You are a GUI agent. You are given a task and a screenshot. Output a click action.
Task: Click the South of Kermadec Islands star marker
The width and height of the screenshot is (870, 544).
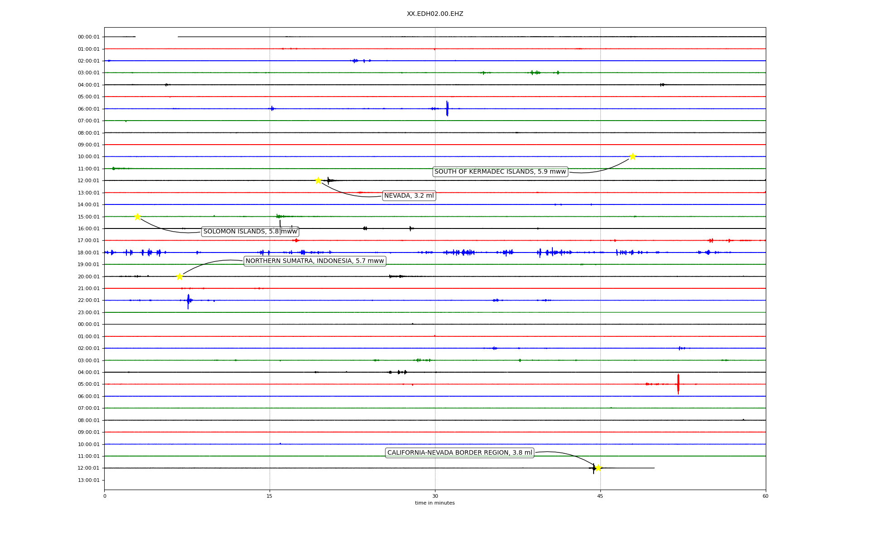pyautogui.click(x=633, y=156)
